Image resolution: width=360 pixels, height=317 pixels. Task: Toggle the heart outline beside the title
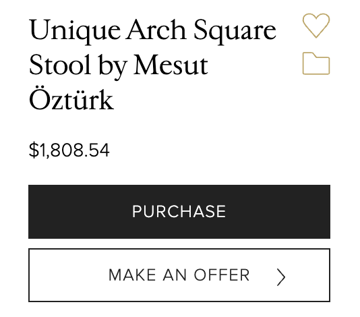click(x=316, y=26)
